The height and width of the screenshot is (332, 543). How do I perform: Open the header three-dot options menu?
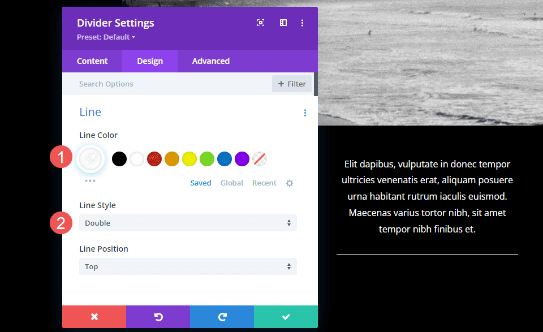click(303, 23)
